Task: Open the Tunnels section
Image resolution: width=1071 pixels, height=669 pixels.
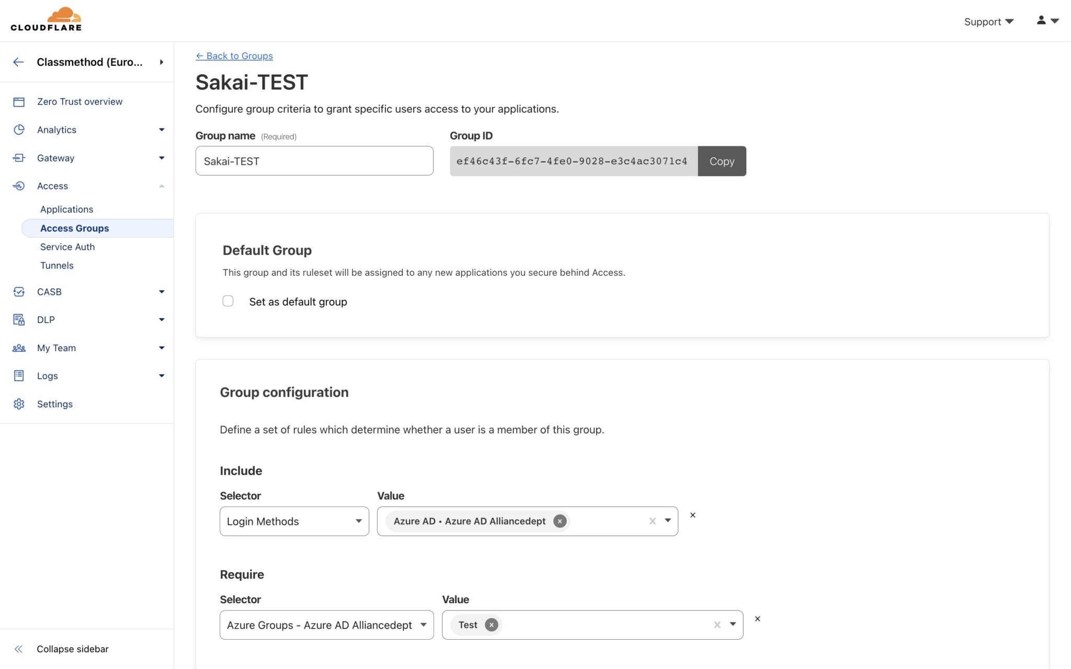Action: (56, 265)
